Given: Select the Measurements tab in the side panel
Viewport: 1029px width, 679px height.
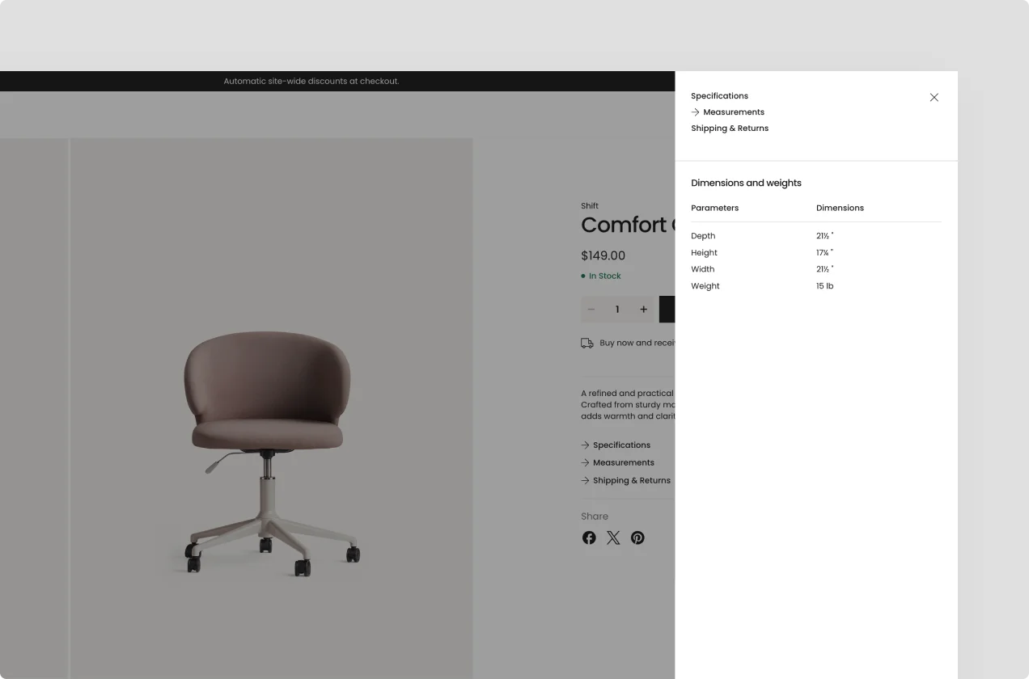Looking at the screenshot, I should [734, 112].
